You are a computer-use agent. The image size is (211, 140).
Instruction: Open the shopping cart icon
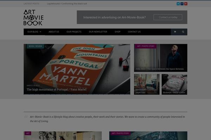(175, 32)
